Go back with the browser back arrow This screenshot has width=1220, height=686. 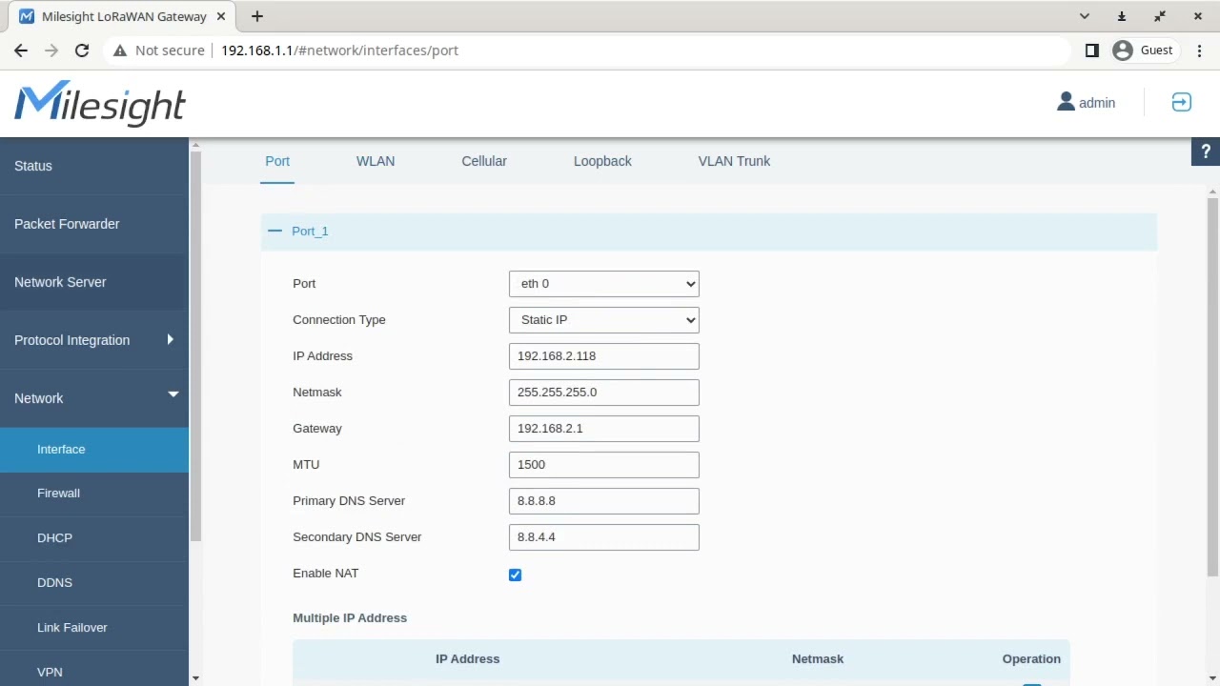point(21,50)
